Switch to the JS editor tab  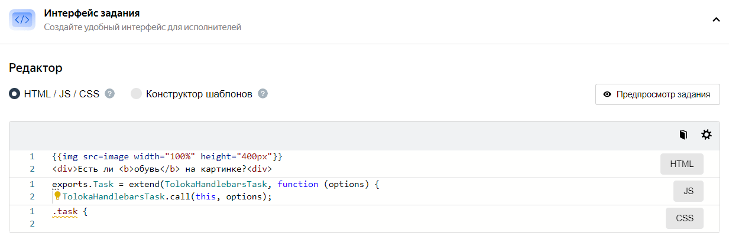pos(688,191)
